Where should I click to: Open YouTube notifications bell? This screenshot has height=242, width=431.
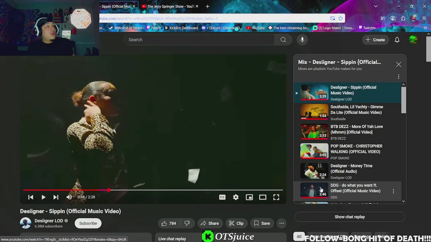(x=397, y=40)
